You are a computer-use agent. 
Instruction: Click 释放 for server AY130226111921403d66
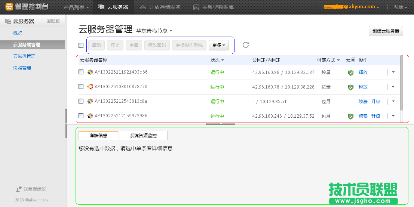click(x=363, y=72)
